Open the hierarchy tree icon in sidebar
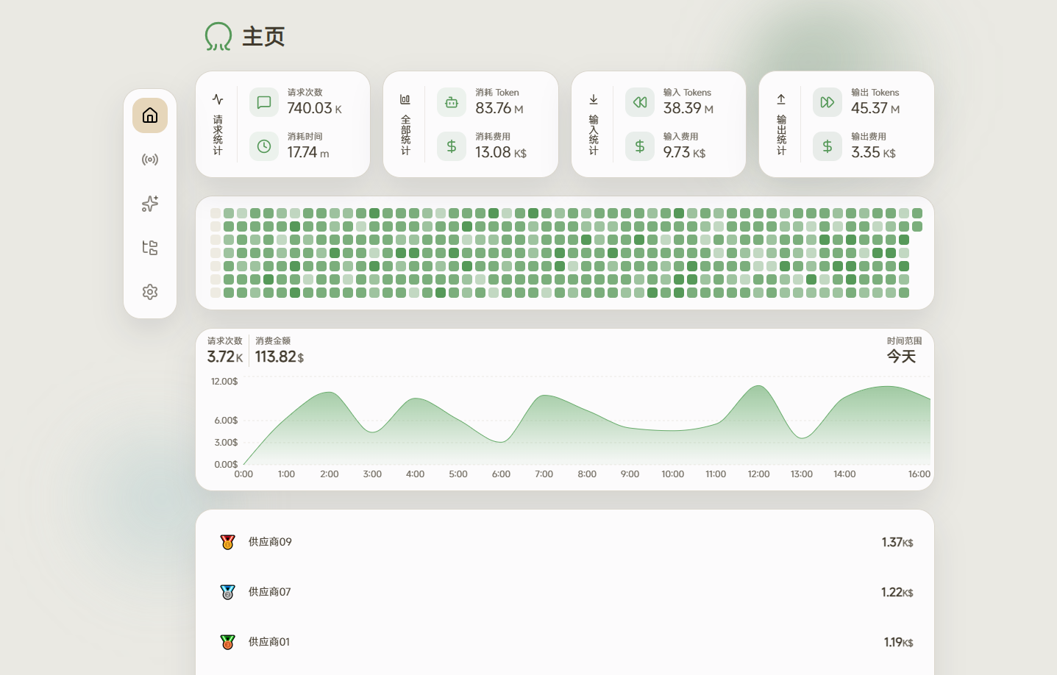This screenshot has width=1057, height=675. [x=150, y=248]
